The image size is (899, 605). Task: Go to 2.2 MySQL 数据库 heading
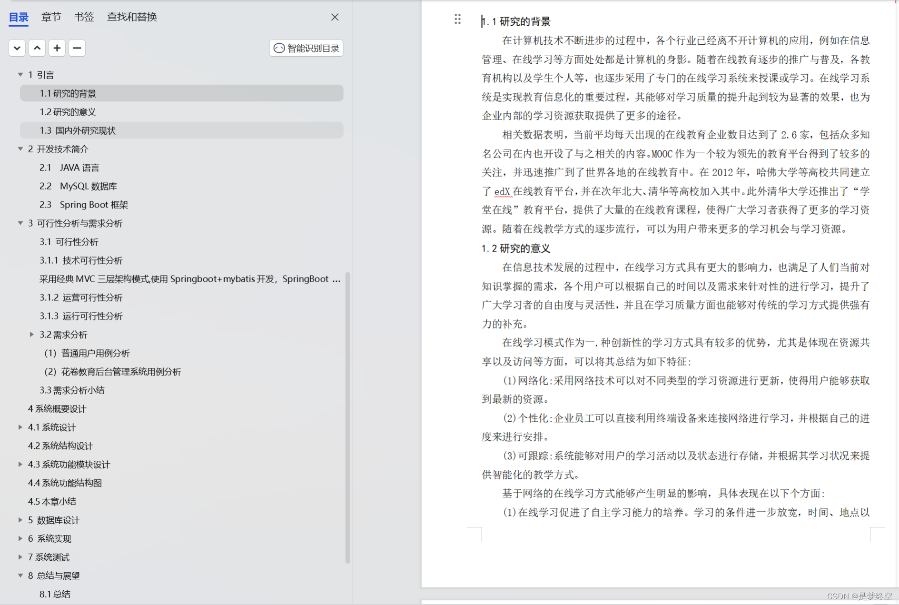pyautogui.click(x=78, y=186)
